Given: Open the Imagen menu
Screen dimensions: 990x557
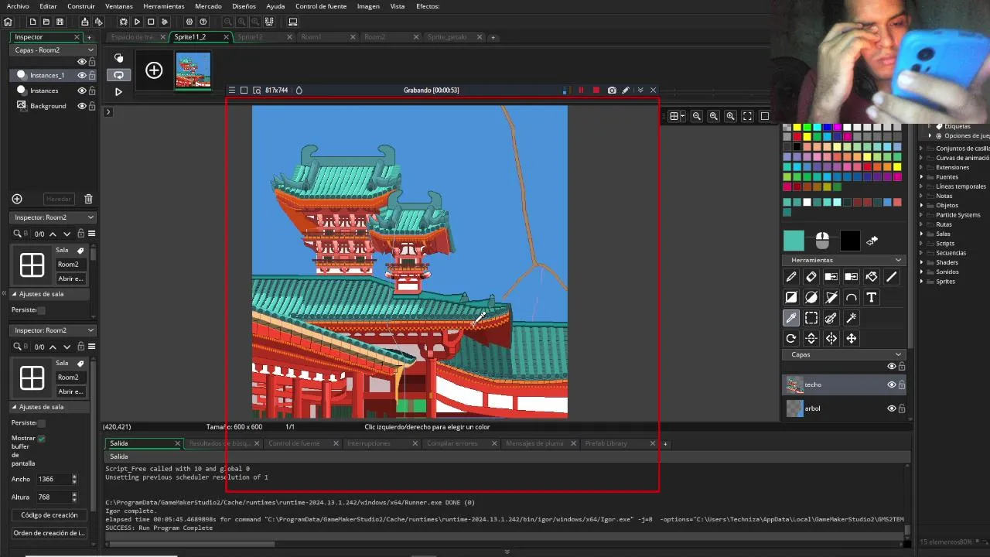Looking at the screenshot, I should click(x=368, y=6).
